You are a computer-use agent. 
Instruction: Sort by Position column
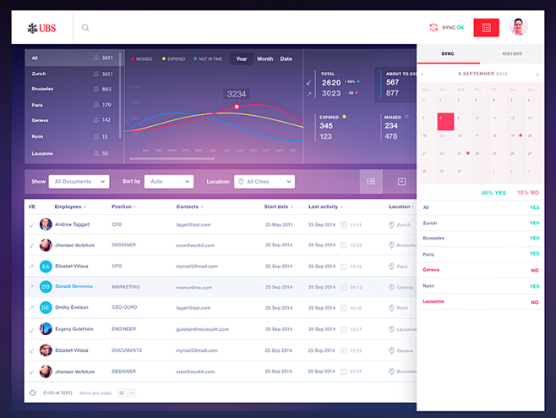[123, 206]
